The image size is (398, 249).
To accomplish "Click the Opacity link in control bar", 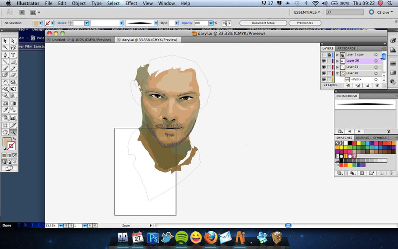I will pos(187,23).
